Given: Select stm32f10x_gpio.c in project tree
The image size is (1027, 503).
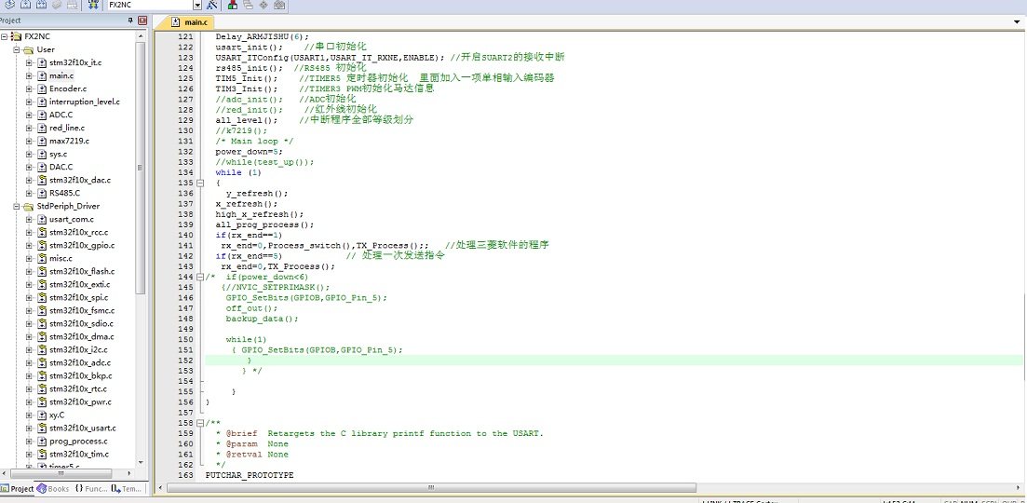Looking at the screenshot, I should pyautogui.click(x=82, y=245).
